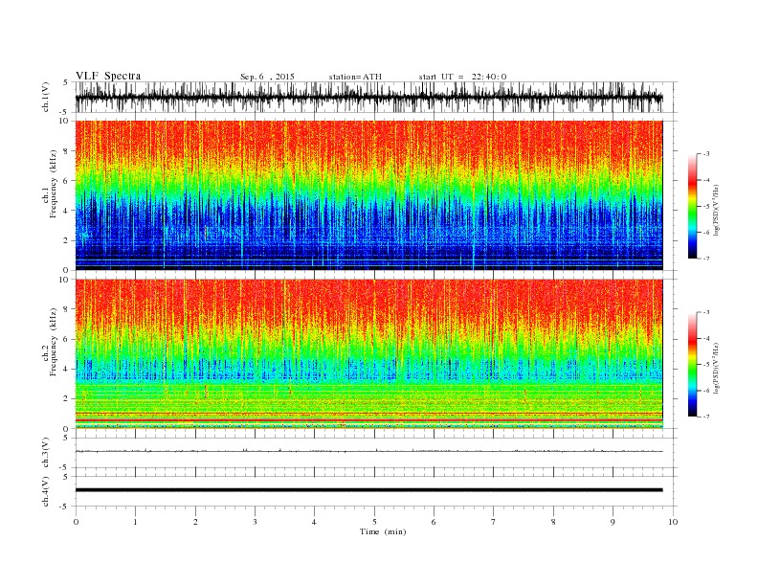Click the time axis tick label "1"
Image resolution: width=758 pixels, height=586 pixels.
[x=135, y=522]
